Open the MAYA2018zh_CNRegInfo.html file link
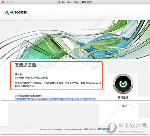 point(55,99)
